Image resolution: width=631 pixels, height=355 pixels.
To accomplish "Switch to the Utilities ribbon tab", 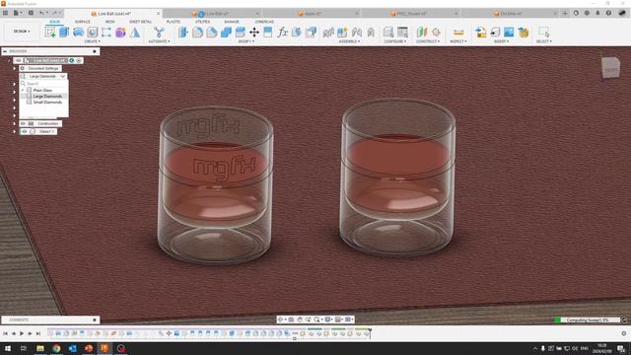I will click(202, 22).
